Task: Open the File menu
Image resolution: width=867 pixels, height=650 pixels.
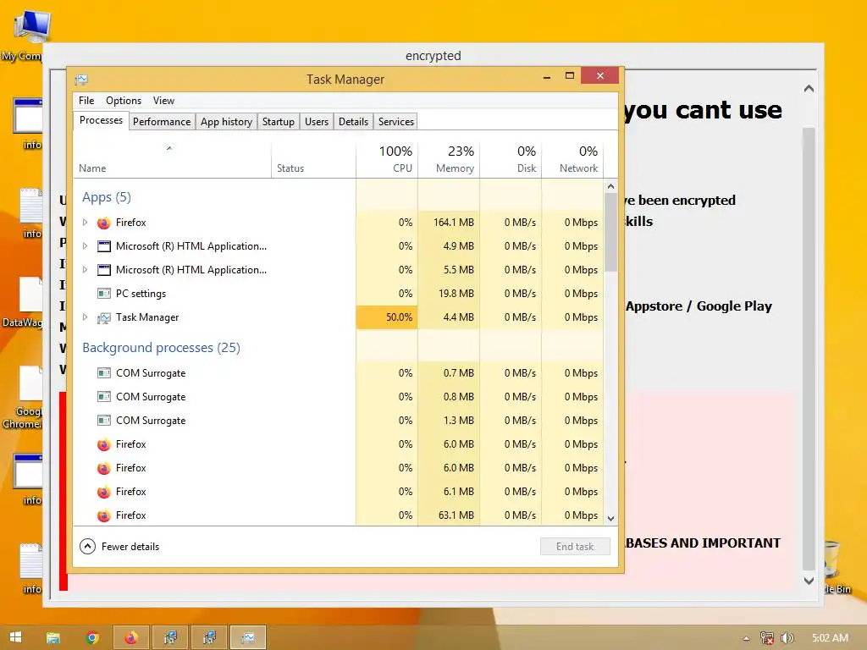Action: [x=86, y=101]
